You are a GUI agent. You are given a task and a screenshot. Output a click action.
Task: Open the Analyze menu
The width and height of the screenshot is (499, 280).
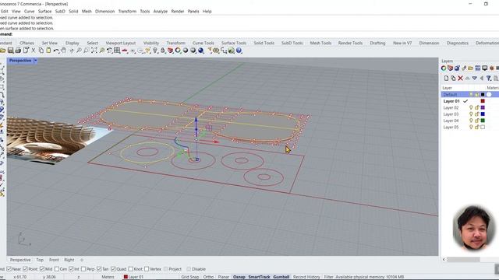pos(161,11)
